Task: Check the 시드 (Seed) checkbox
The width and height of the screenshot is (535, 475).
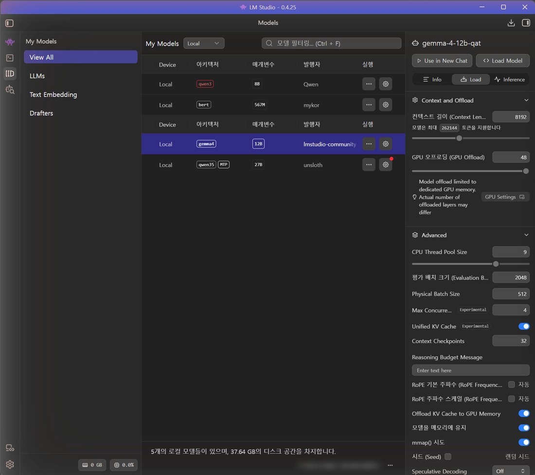Action: (448, 457)
